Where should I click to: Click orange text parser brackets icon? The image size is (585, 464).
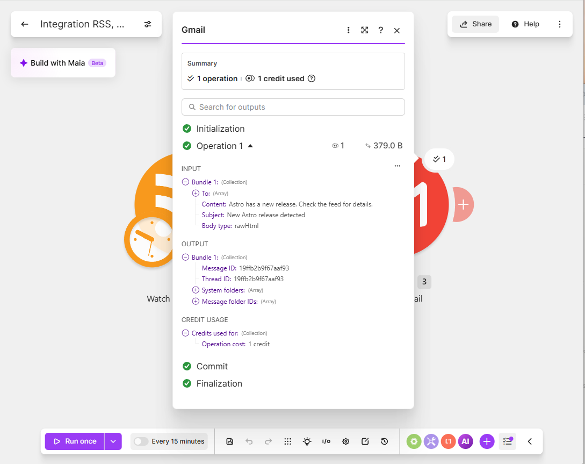click(x=449, y=441)
